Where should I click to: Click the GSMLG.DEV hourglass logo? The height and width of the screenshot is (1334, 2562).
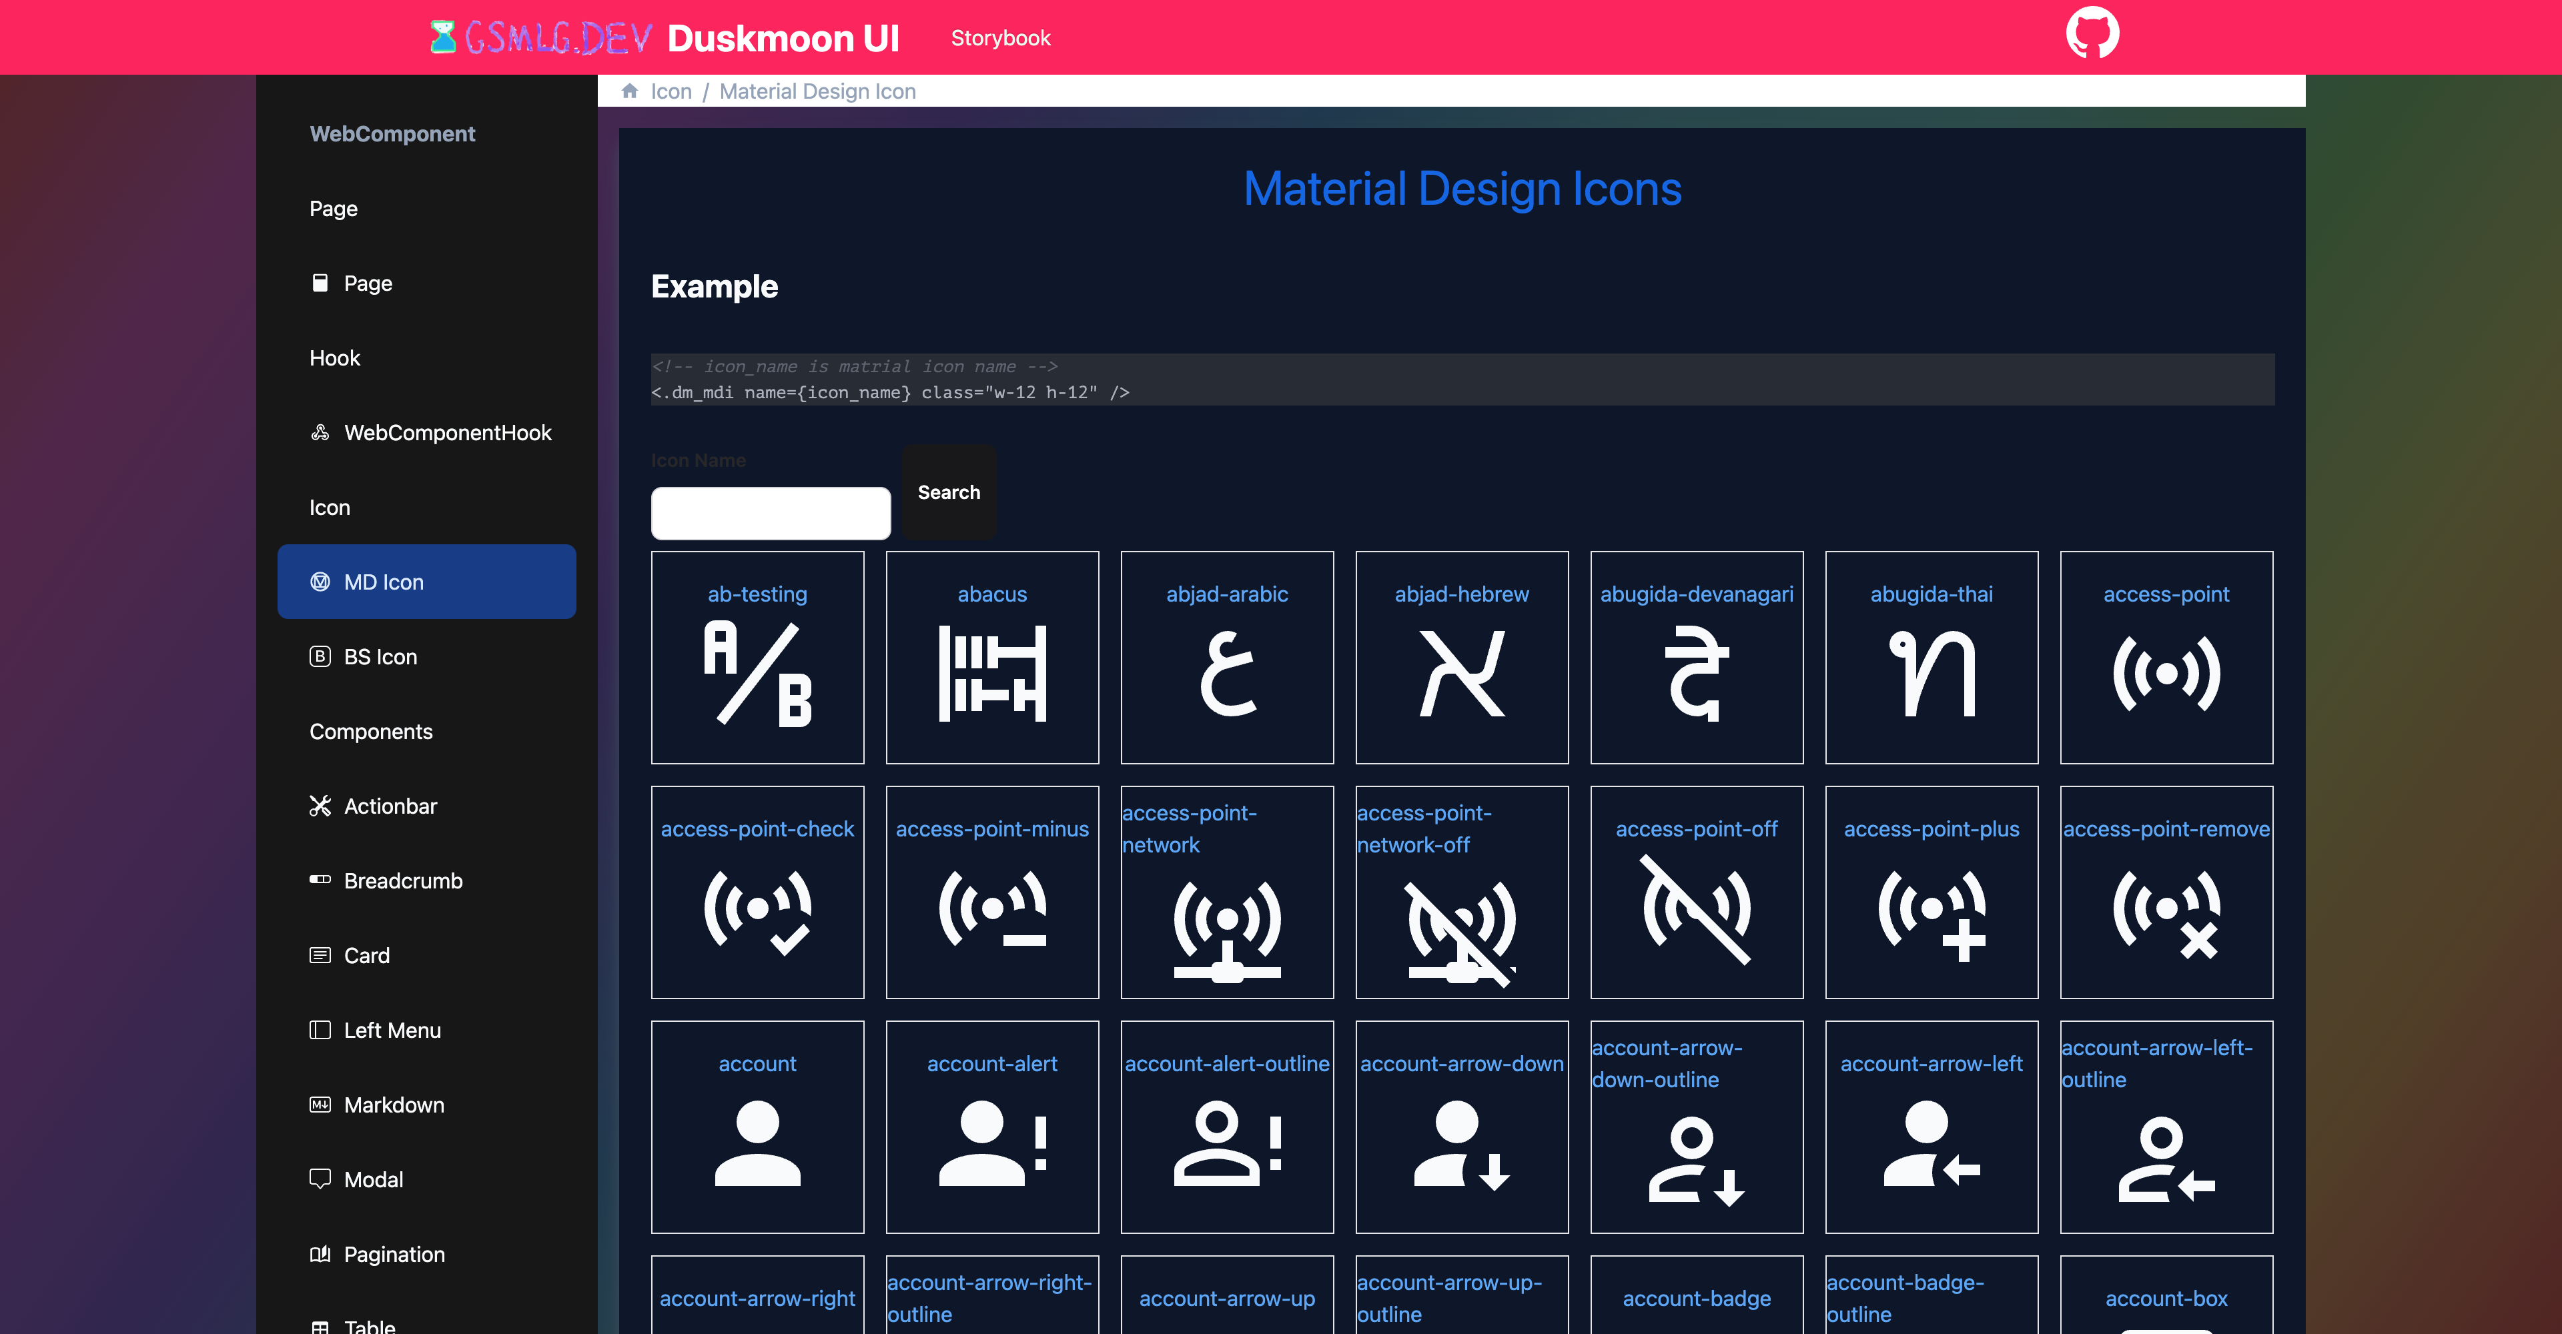(x=541, y=38)
